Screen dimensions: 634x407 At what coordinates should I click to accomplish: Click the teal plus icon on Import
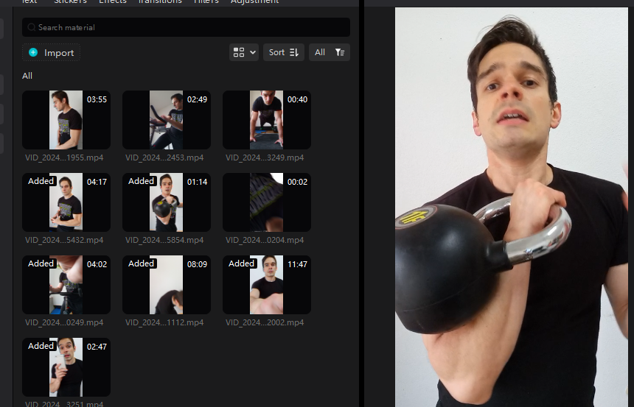(33, 52)
